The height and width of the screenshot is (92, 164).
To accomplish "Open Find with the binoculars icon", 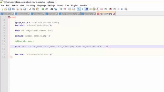I will pos(52,9).
